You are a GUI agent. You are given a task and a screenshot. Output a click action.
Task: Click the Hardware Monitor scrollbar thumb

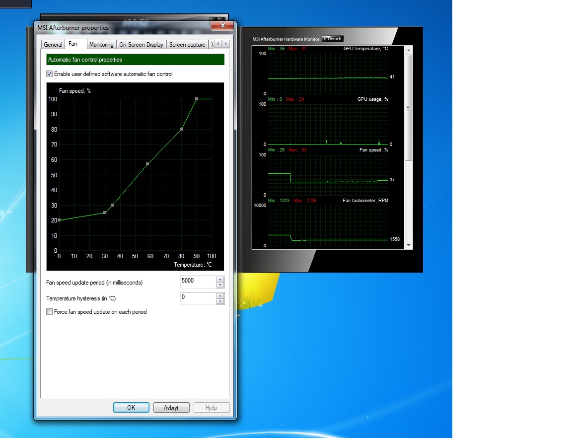(409, 108)
